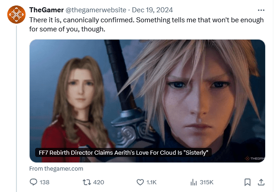Click the FF7 Rebirth Director headline caption
The height and width of the screenshot is (192, 277).
(123, 153)
